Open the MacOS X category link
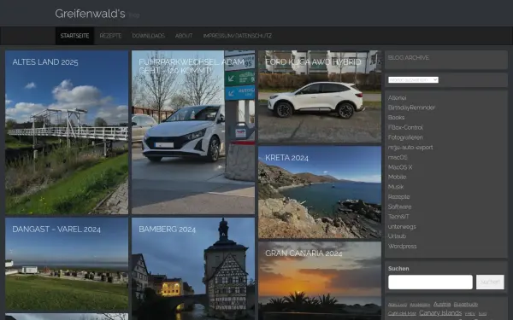 (400, 167)
